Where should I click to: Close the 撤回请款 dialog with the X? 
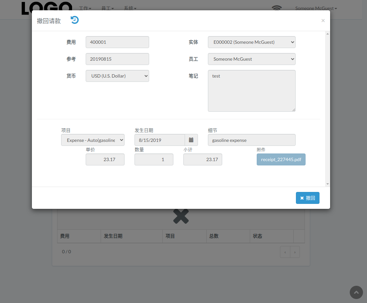coord(323,21)
